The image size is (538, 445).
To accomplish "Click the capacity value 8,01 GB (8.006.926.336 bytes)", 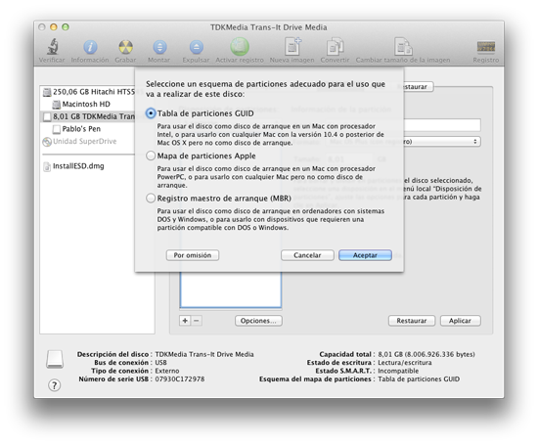I will pyautogui.click(x=426, y=354).
